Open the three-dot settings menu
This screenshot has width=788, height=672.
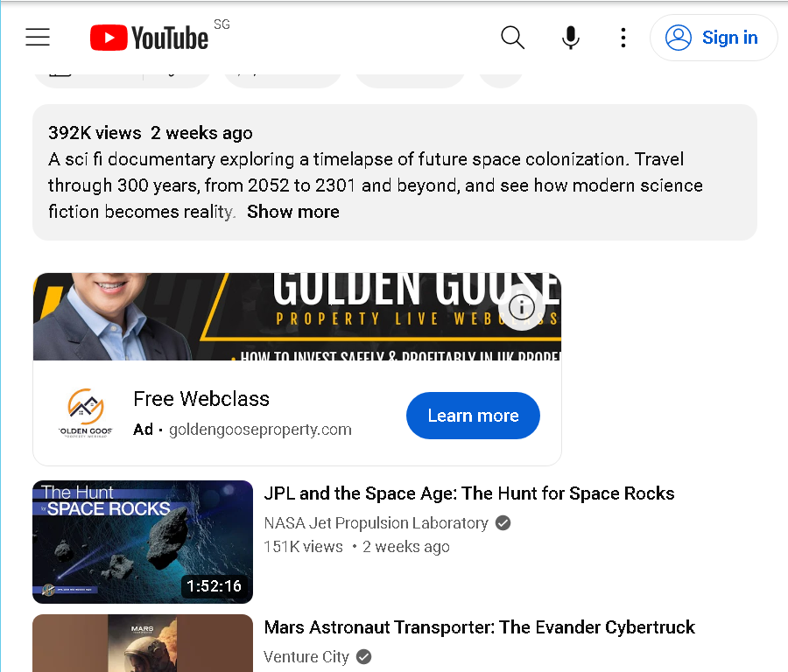pyautogui.click(x=623, y=38)
